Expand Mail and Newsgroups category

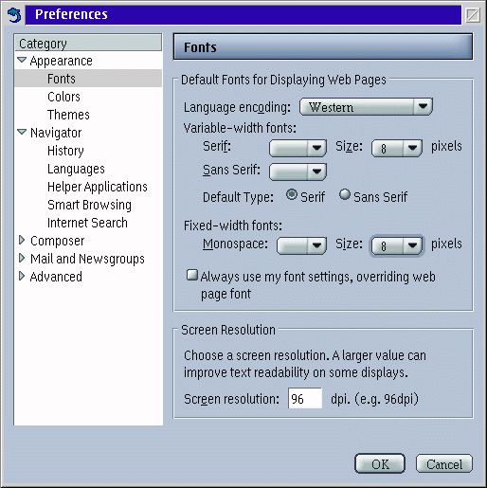pyautogui.click(x=22, y=258)
